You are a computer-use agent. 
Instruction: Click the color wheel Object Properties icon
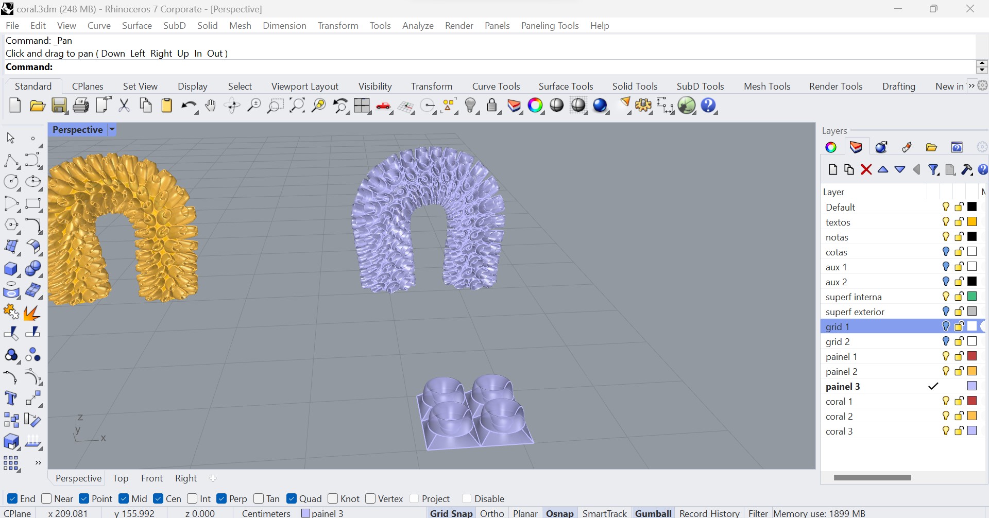pyautogui.click(x=536, y=106)
